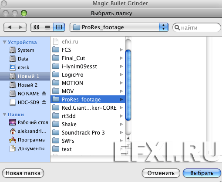Viewport: 222px width, 182px height.
Task: Select the Новый 2 volume
Action: point(25,85)
